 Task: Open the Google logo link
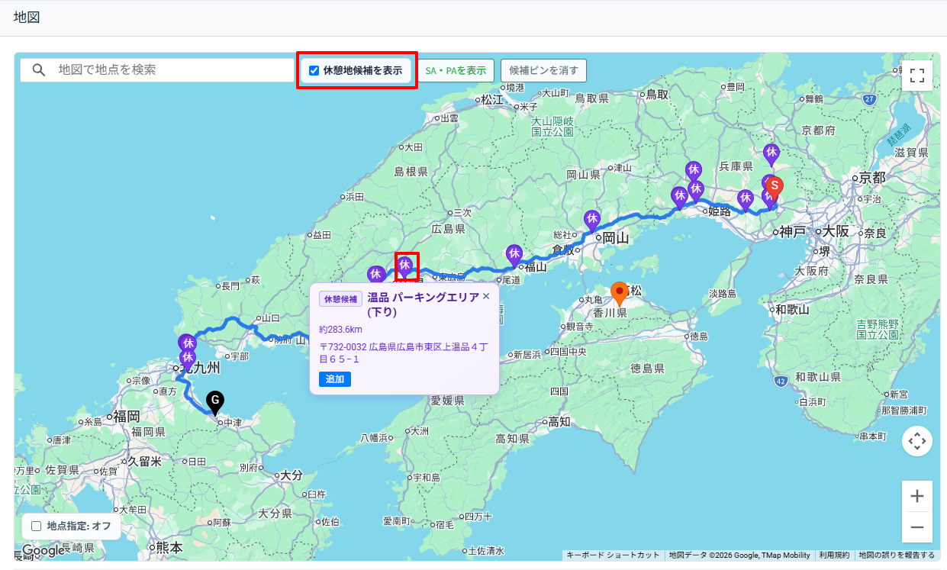pyautogui.click(x=43, y=550)
